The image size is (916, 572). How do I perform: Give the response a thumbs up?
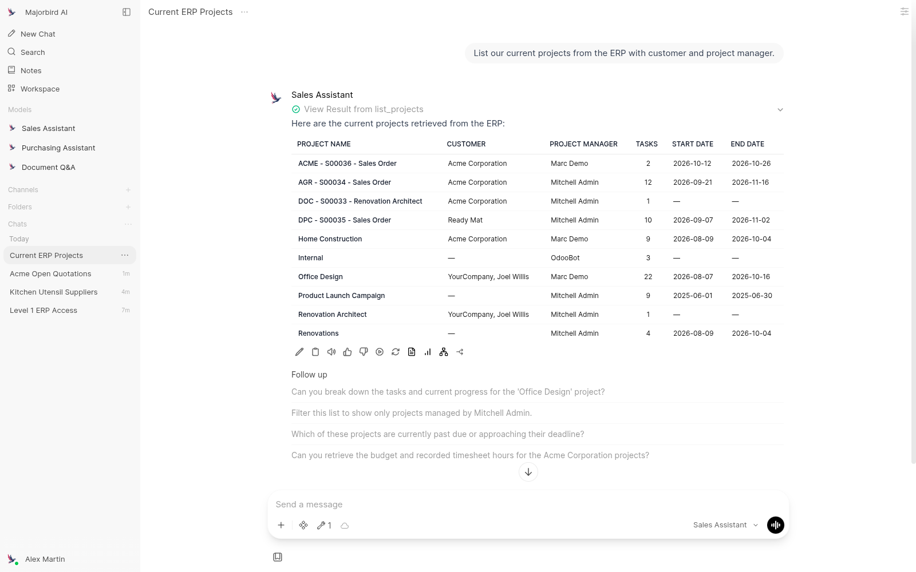tap(348, 352)
